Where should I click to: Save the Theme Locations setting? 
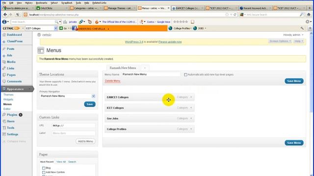[x=90, y=104]
